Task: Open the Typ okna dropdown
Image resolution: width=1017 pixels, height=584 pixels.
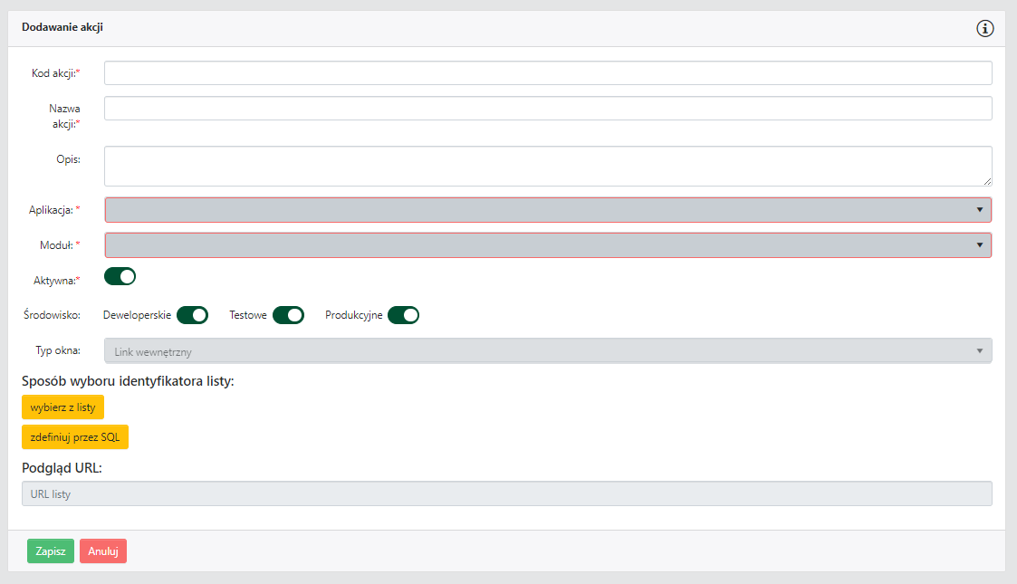Action: tap(548, 350)
